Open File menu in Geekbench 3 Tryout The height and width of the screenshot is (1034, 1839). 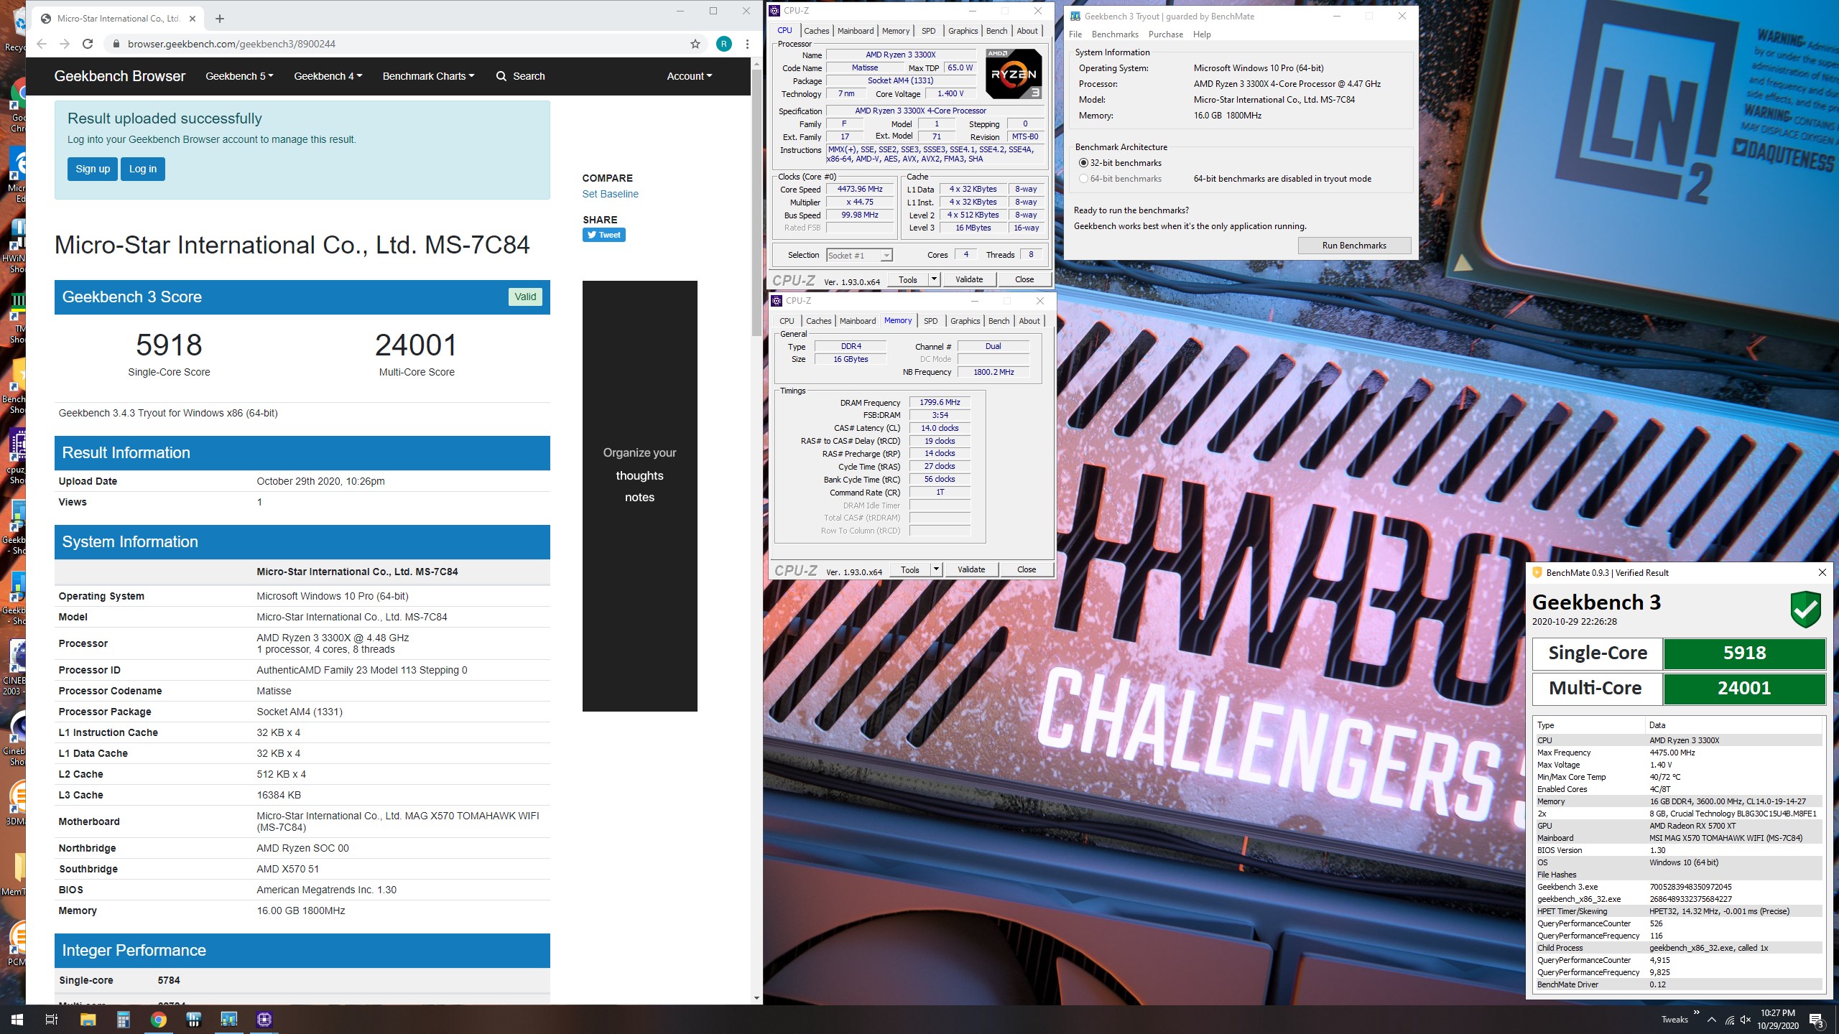pyautogui.click(x=1075, y=34)
